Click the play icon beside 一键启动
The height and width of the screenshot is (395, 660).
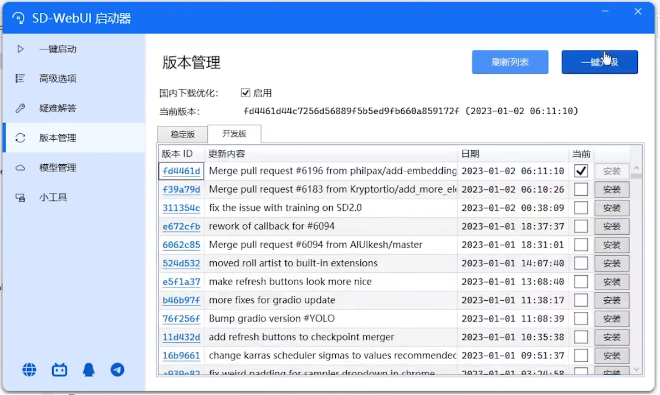[21, 49]
